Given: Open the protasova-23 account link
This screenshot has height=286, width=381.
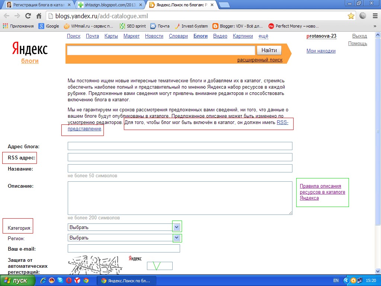Looking at the screenshot, I should 321,36.
